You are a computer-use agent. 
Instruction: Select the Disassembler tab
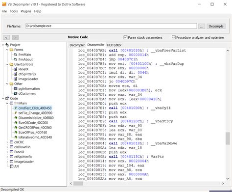pos(96,45)
